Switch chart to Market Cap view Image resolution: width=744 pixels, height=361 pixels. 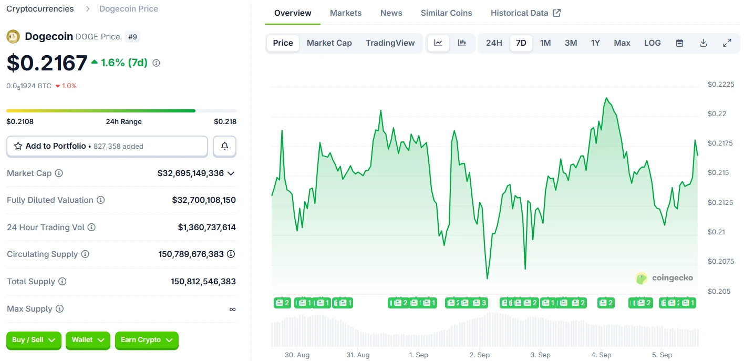coord(329,43)
